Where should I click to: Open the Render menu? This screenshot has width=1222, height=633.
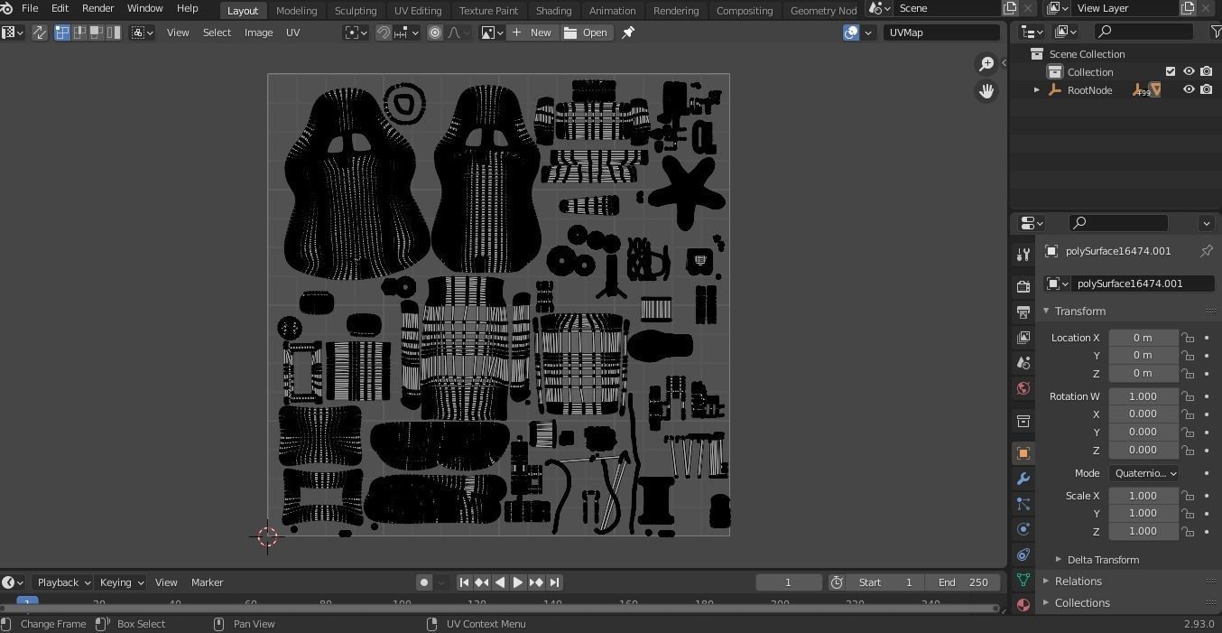click(x=97, y=8)
